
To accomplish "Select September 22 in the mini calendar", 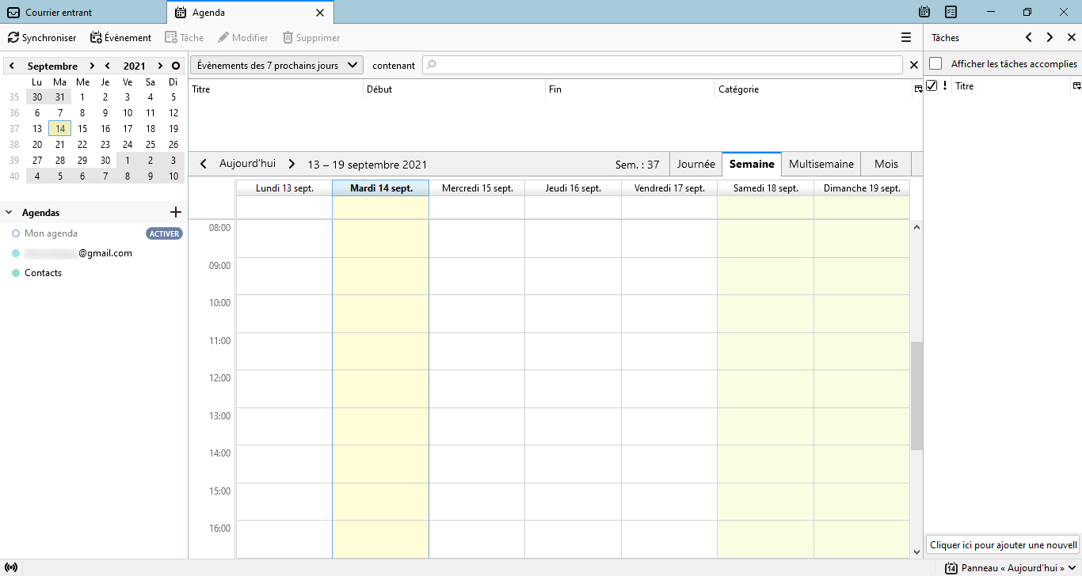I will [82, 145].
